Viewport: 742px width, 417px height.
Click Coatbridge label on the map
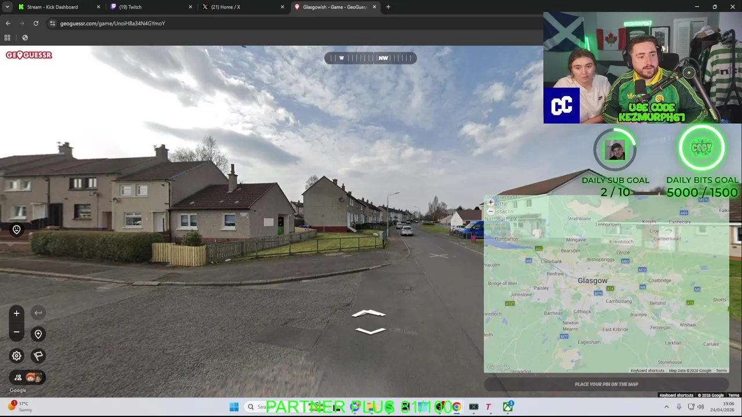coord(659,281)
